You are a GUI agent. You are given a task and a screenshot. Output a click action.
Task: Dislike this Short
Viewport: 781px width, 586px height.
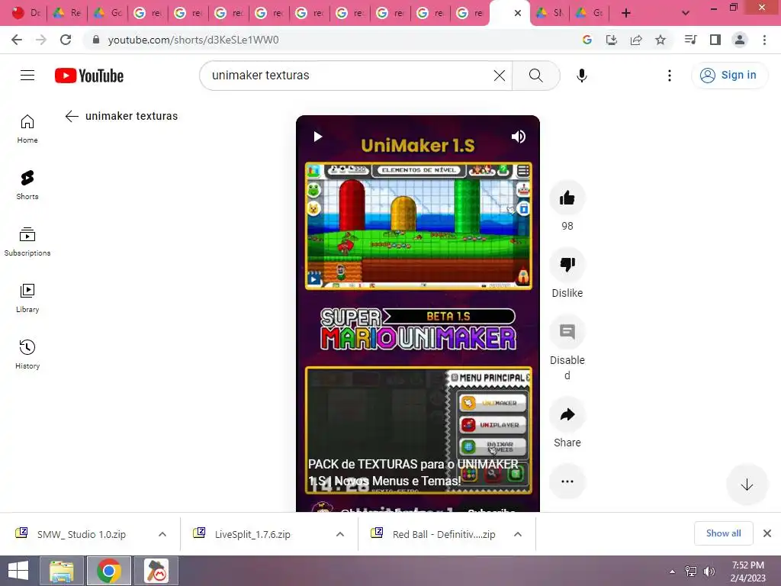point(567,265)
